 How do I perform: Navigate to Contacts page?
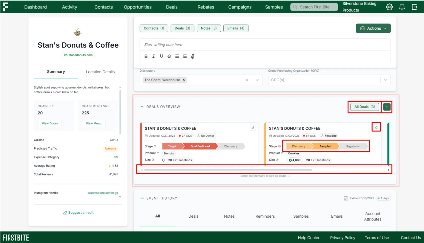104,7
